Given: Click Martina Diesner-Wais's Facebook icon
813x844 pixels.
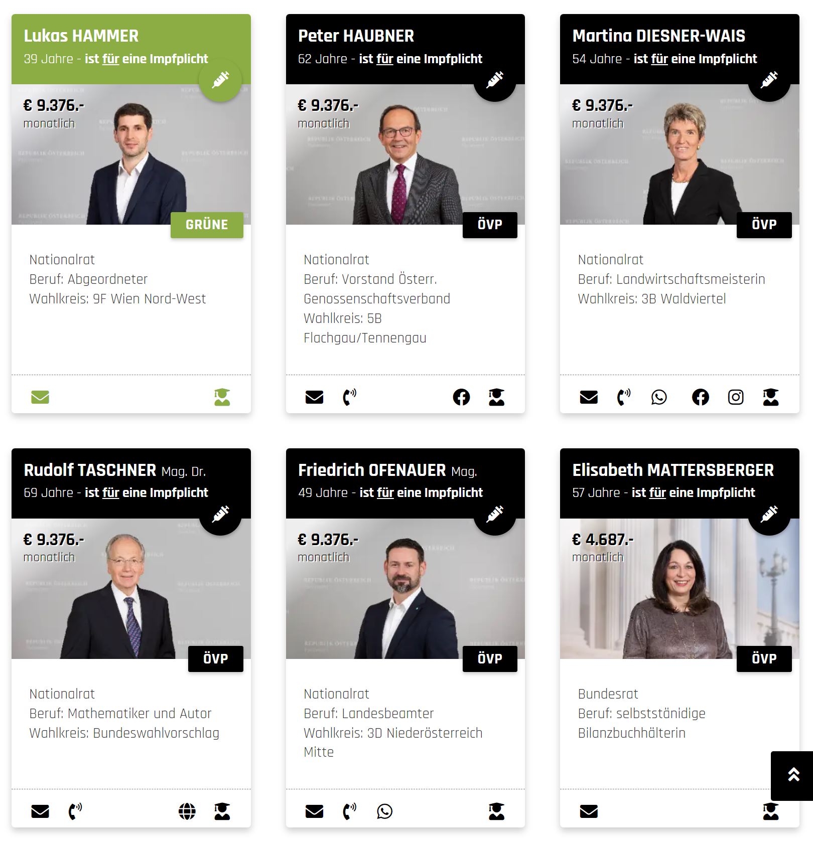Looking at the screenshot, I should (701, 397).
